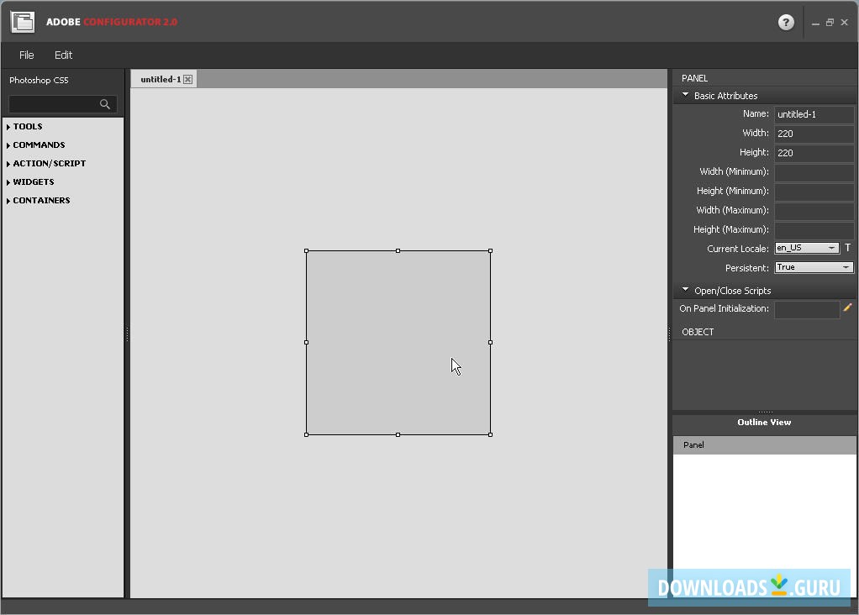Click the Photoshop CS5 label

pos(39,80)
